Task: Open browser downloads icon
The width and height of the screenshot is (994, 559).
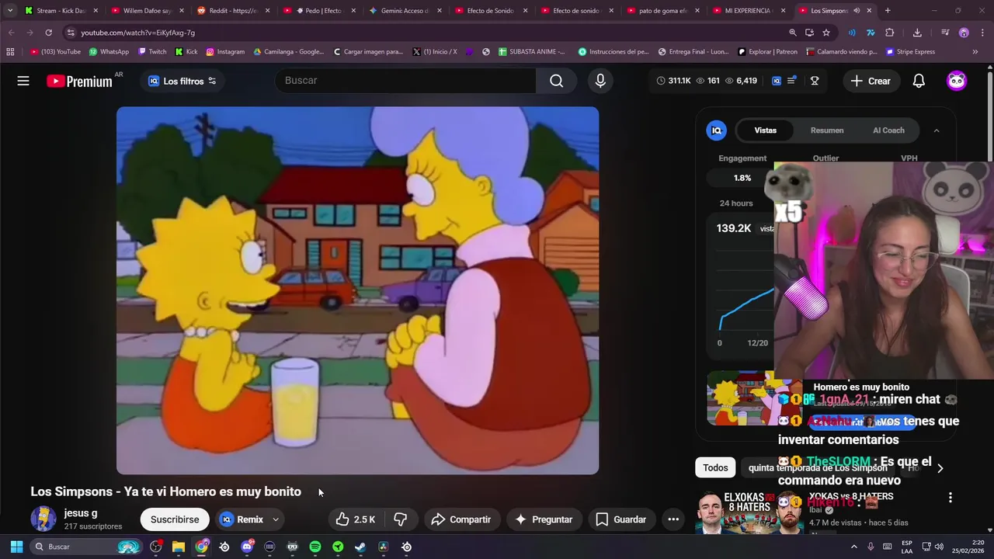Action: 917,33
